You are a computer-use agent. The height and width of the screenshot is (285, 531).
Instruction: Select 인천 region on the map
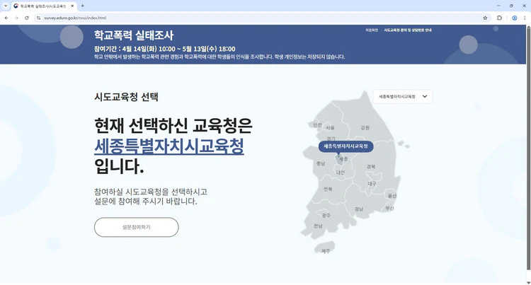tap(317, 124)
